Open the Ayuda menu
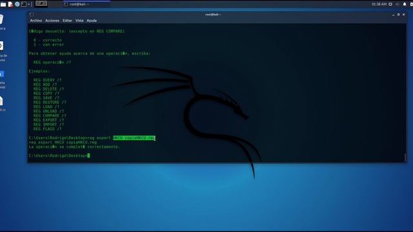 coord(92,21)
